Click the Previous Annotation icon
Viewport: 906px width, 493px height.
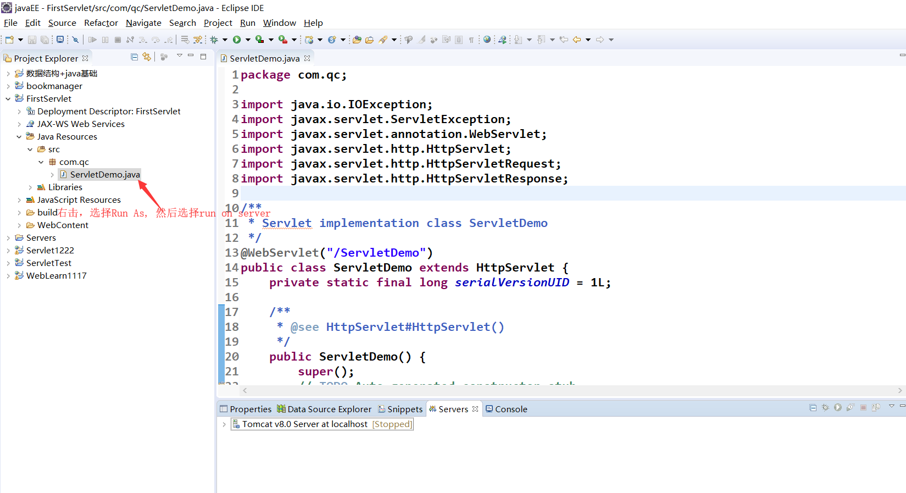(541, 40)
